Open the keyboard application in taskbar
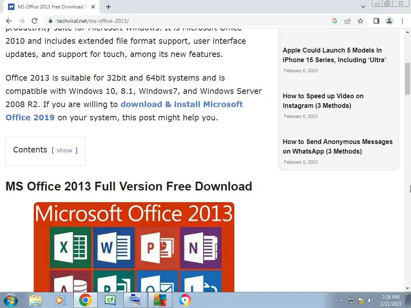 135,300
